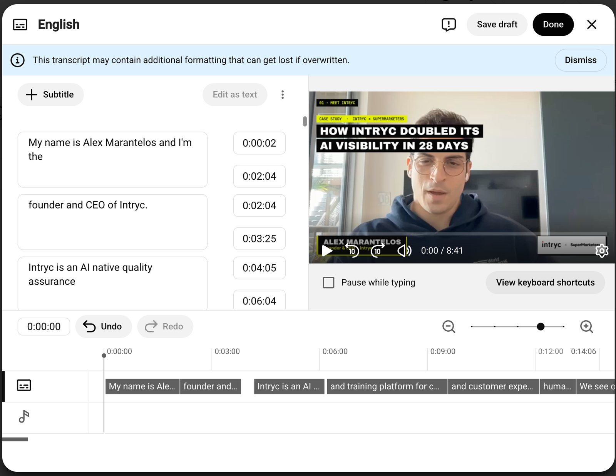Edit the 0:00:02 start time field
616x476 pixels.
[x=259, y=143]
